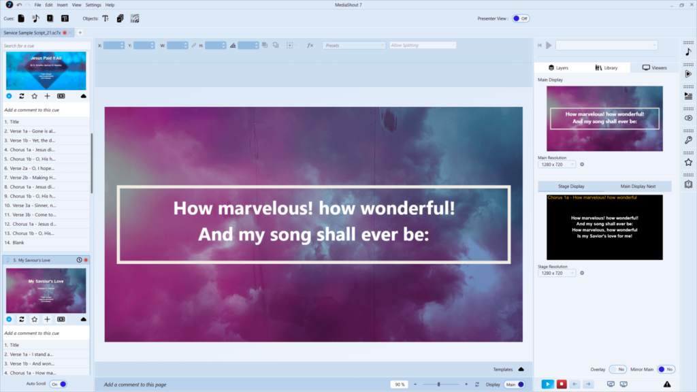Image resolution: width=697 pixels, height=392 pixels.
Task: Click the refresh zoom icon beside the slider
Action: pyautogui.click(x=477, y=385)
